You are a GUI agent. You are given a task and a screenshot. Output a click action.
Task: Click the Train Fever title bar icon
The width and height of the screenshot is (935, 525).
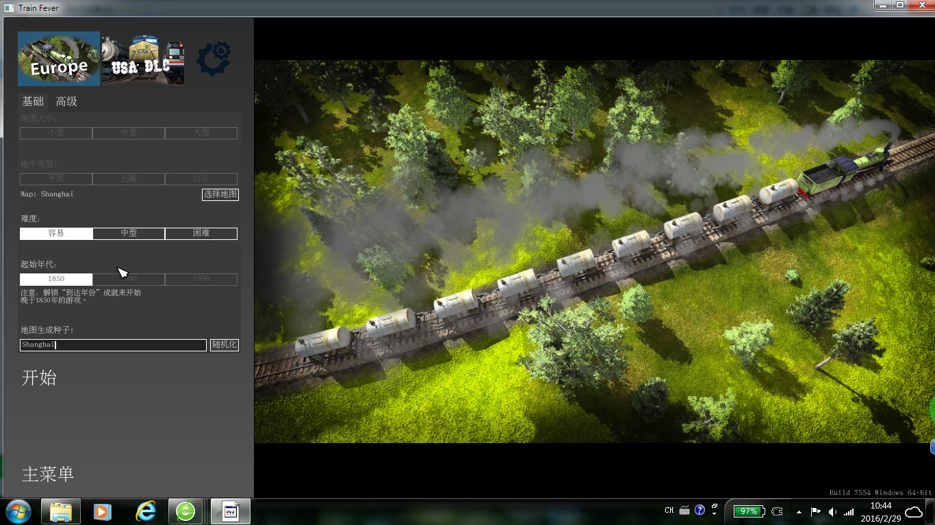9,8
